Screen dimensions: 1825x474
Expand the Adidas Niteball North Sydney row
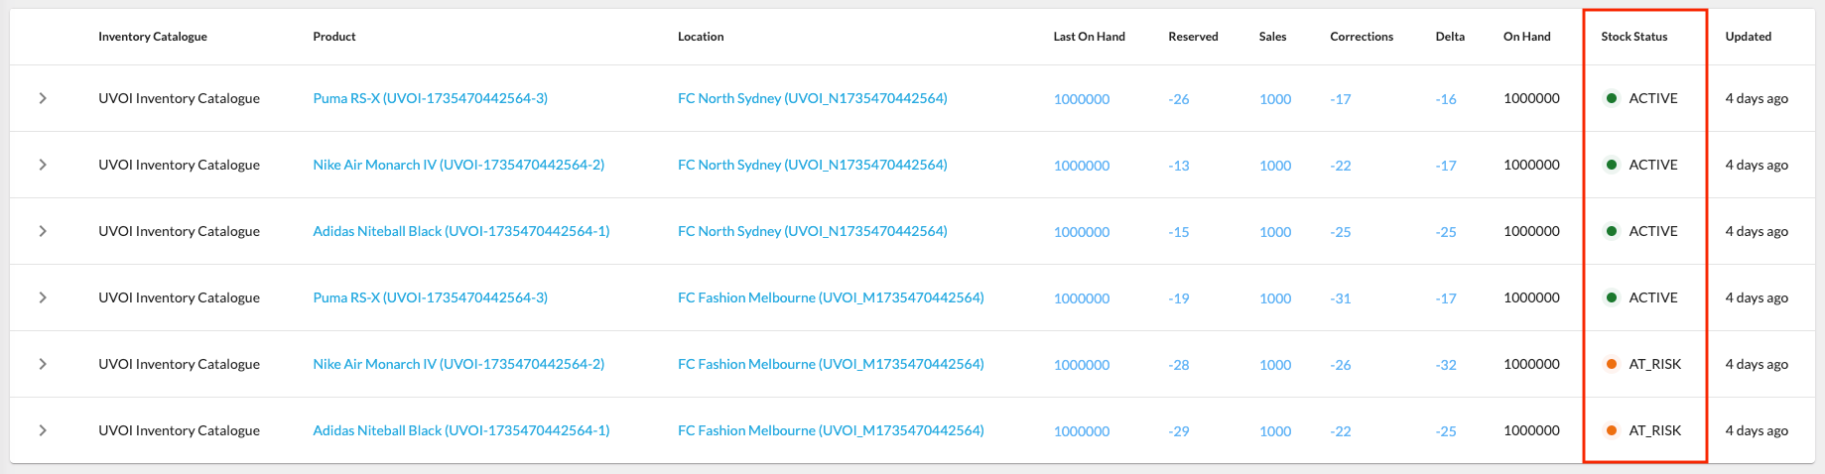pos(43,231)
